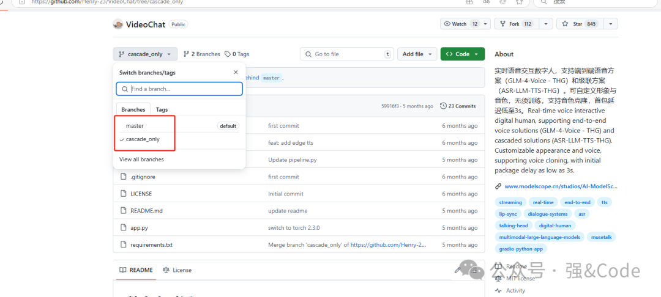Open the Add file dropdown
Image resolution: width=661 pixels, height=297 pixels.
[x=417, y=54]
